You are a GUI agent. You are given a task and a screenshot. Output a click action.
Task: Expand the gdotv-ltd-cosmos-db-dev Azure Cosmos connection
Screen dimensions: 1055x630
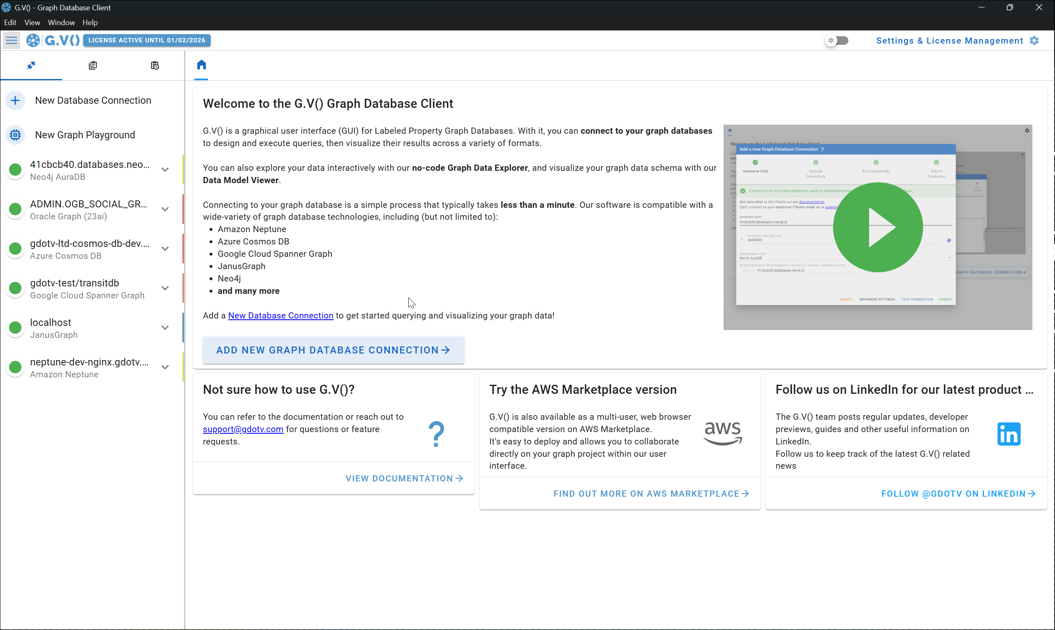(x=165, y=249)
